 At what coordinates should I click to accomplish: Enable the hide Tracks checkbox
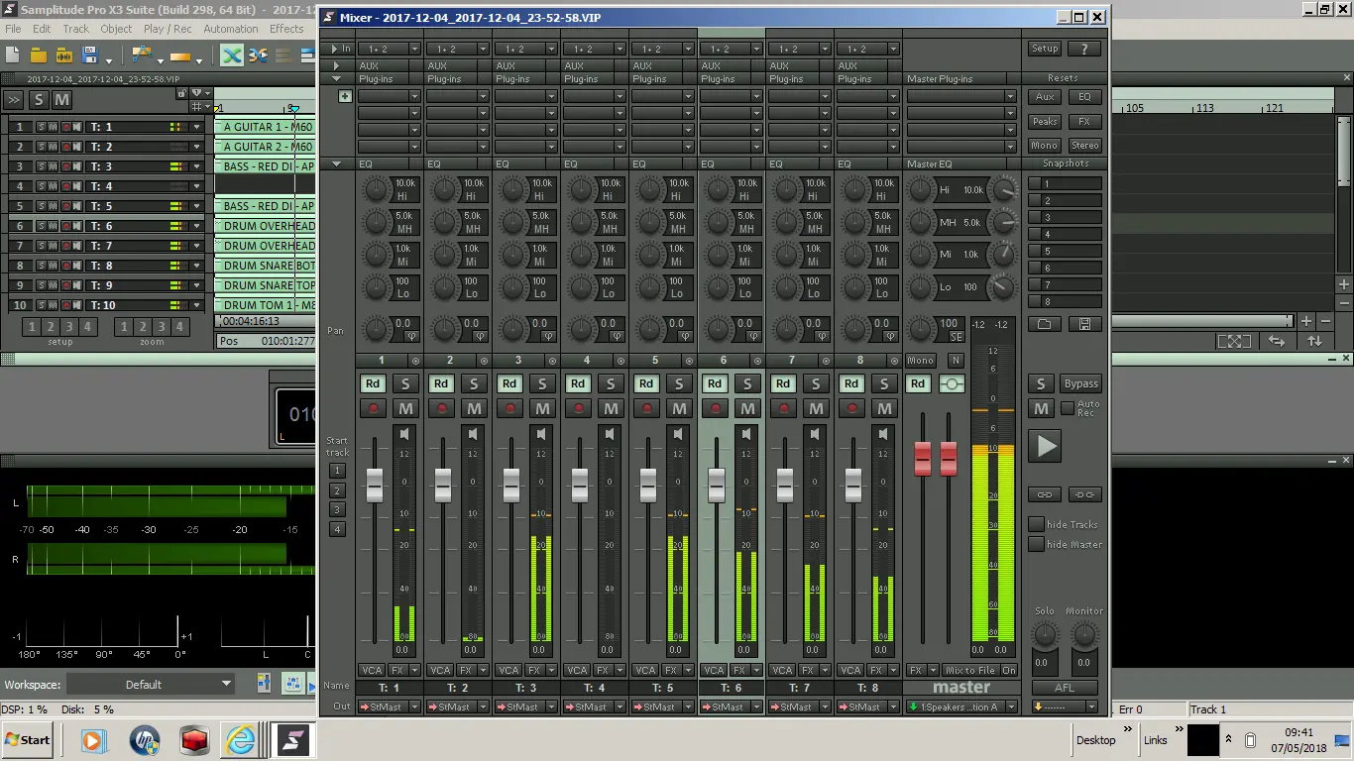click(1037, 524)
